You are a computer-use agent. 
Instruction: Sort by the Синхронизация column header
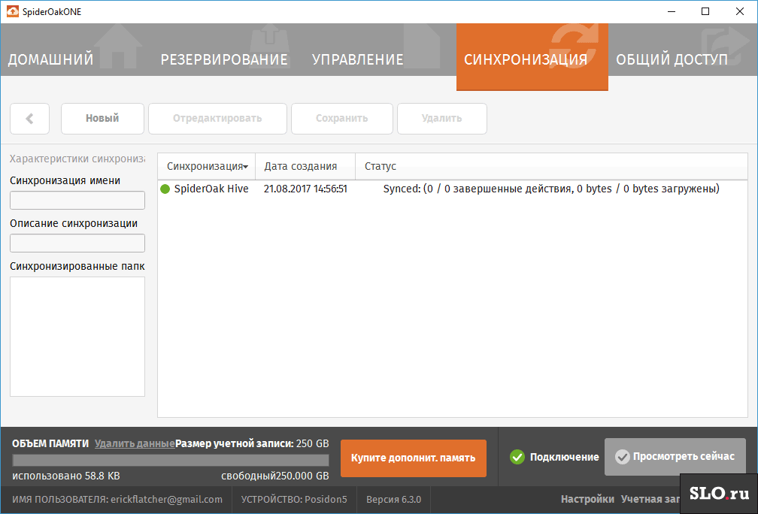tap(206, 166)
